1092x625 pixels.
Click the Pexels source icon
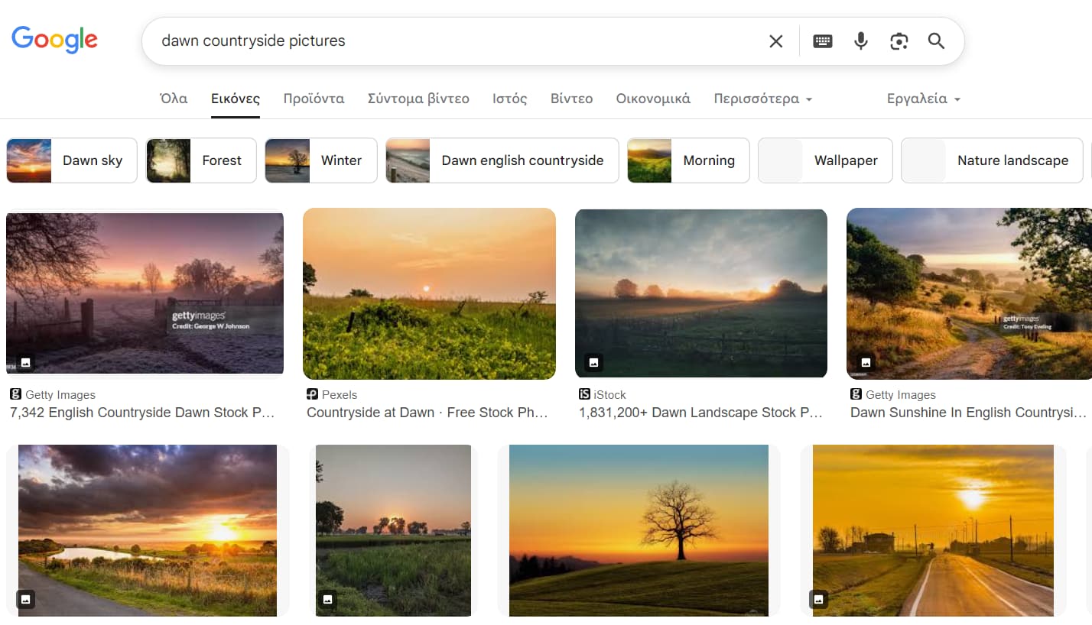pos(312,394)
